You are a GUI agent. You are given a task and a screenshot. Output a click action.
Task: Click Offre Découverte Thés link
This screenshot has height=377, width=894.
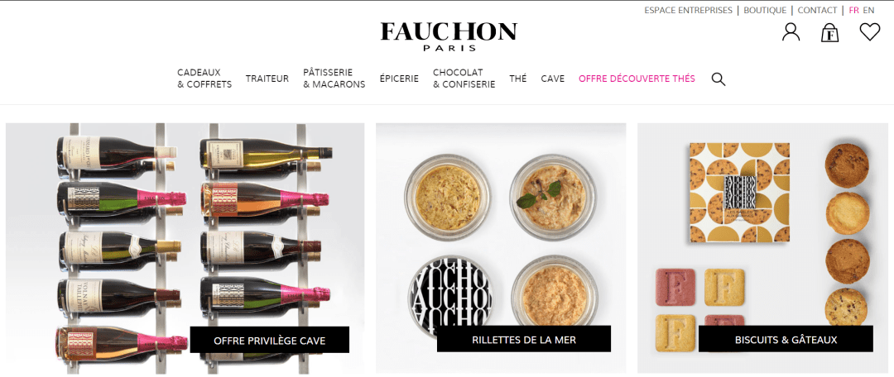pos(637,79)
